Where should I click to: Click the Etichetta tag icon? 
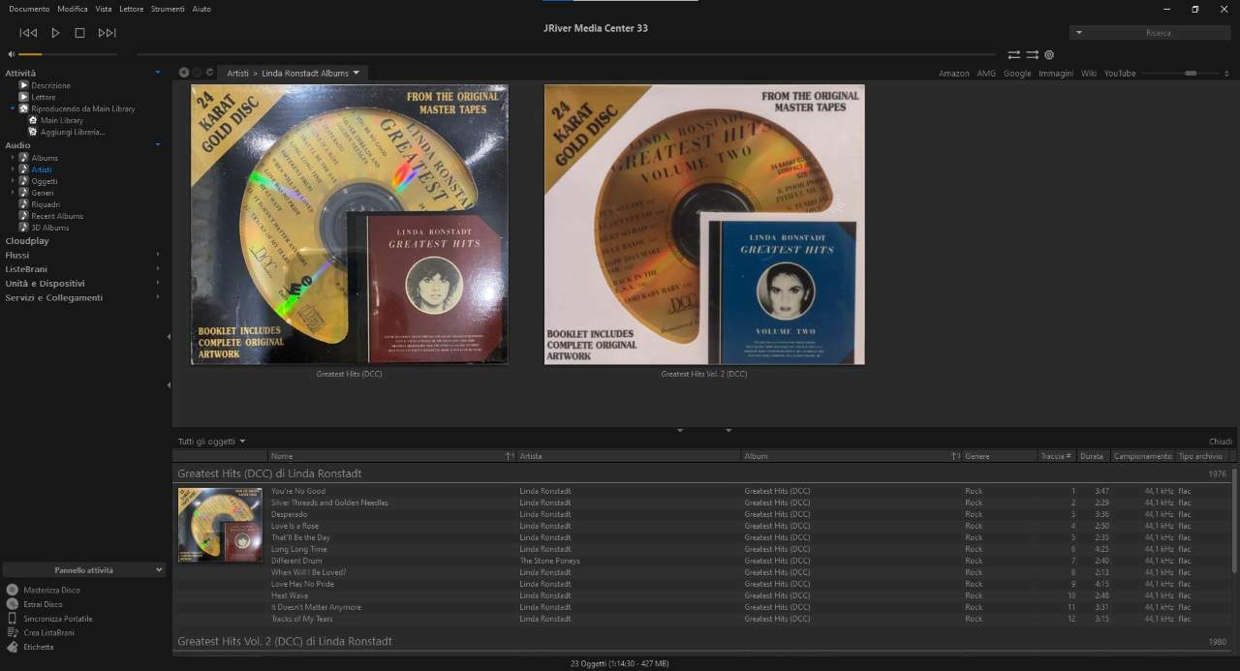pyautogui.click(x=13, y=647)
